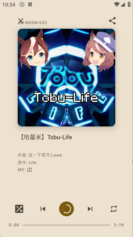Tap the SM-MXSW-035 catalog label
The height and width of the screenshot is (237, 133).
pyautogui.click(x=32, y=23)
